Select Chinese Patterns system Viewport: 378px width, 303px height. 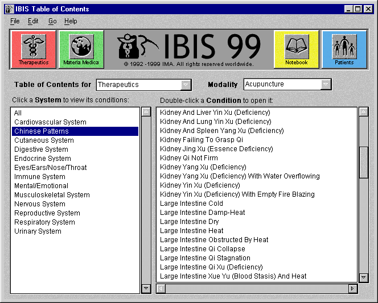click(75, 131)
